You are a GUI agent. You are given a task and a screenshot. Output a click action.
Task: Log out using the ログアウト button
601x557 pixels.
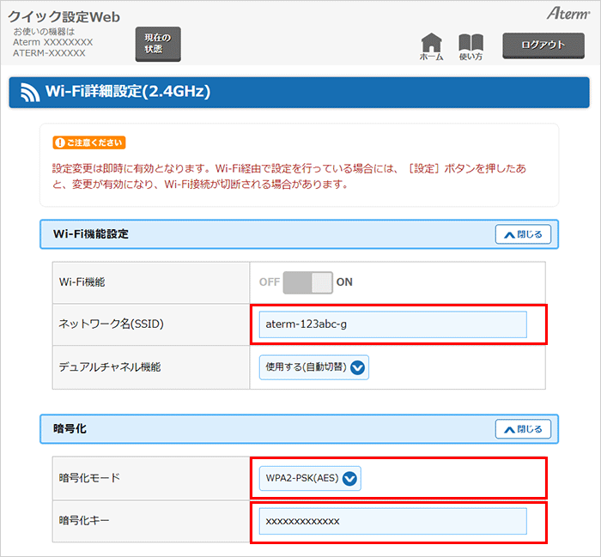pyautogui.click(x=543, y=45)
